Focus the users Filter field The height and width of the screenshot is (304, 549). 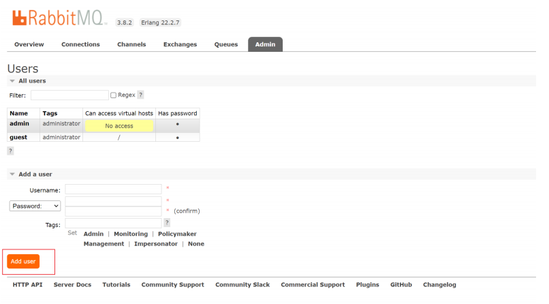(69, 95)
